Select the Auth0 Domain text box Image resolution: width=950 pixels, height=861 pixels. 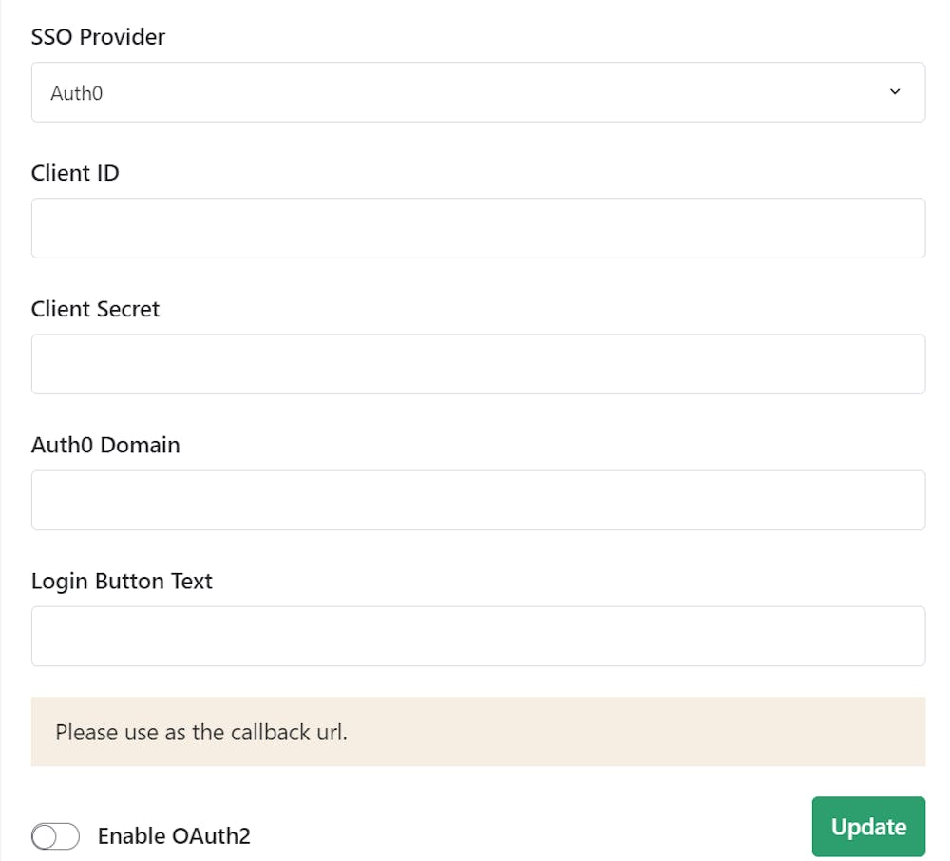478,500
